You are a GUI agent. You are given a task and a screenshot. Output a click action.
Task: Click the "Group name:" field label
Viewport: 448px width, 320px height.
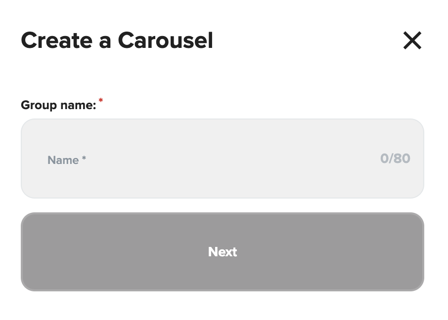pos(58,105)
